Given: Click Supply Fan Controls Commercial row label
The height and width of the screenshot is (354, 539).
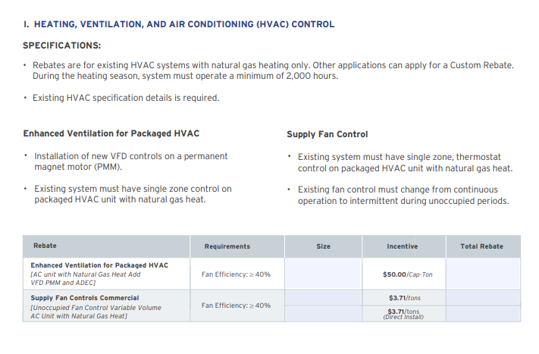Looking at the screenshot, I should click(85, 298).
